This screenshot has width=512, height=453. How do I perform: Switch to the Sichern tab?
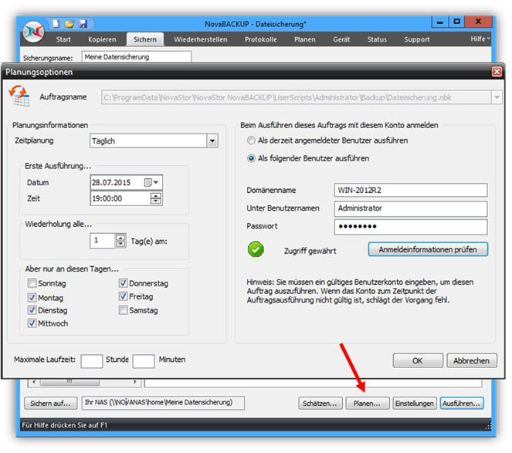145,39
